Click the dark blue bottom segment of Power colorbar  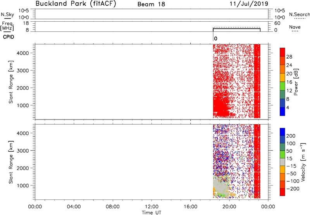(x=282, y=111)
